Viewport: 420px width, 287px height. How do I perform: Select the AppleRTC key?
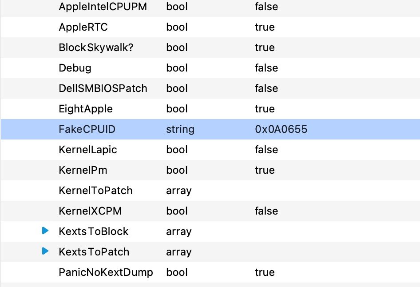pos(83,27)
